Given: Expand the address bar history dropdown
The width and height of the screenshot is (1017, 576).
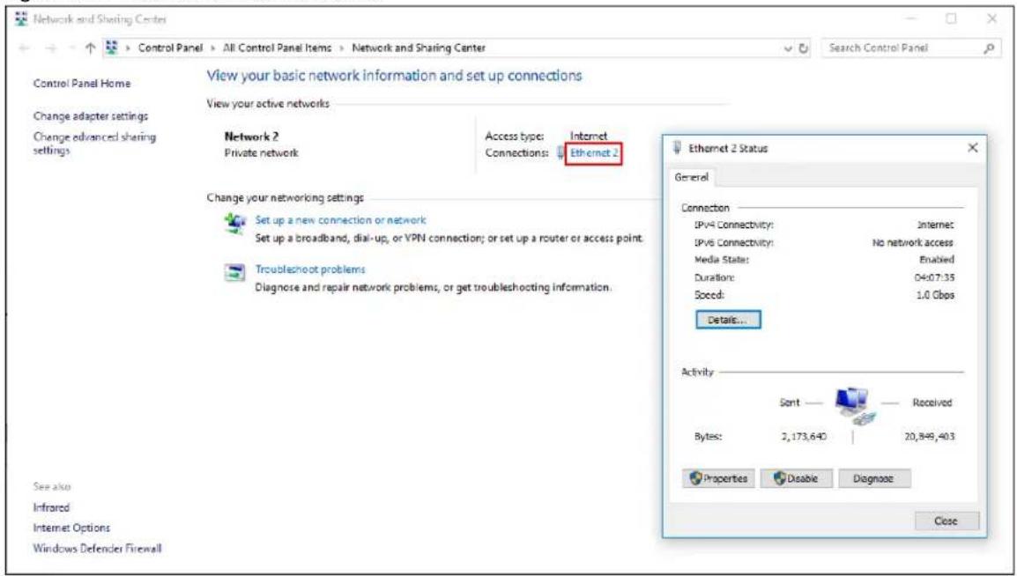Looking at the screenshot, I should tap(788, 48).
